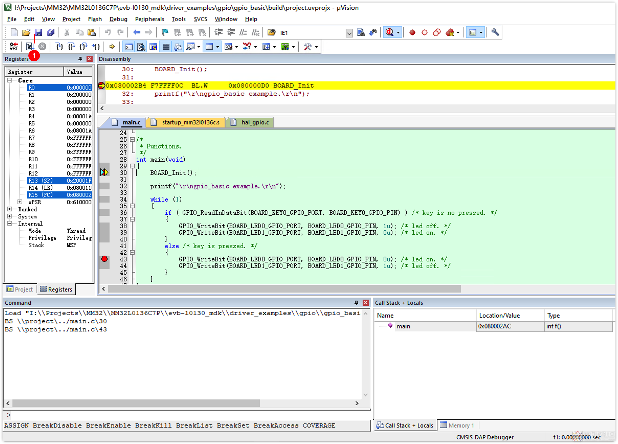Toggle the Project Window layout button
The height and width of the screenshot is (444, 618).
pyautogui.click(x=473, y=32)
